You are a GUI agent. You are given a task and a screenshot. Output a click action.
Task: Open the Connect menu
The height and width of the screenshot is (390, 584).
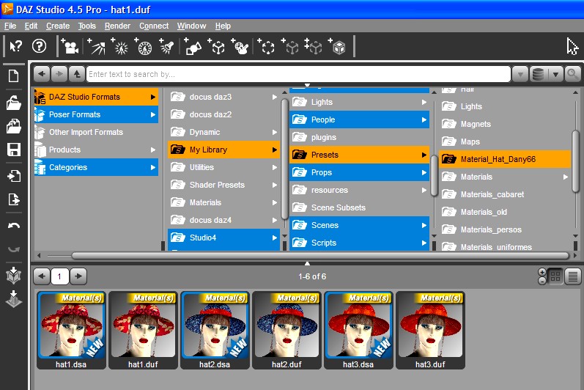154,26
